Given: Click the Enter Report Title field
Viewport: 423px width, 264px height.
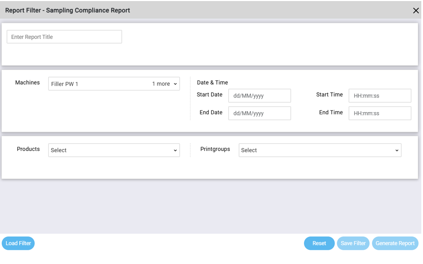Looking at the screenshot, I should (64, 37).
